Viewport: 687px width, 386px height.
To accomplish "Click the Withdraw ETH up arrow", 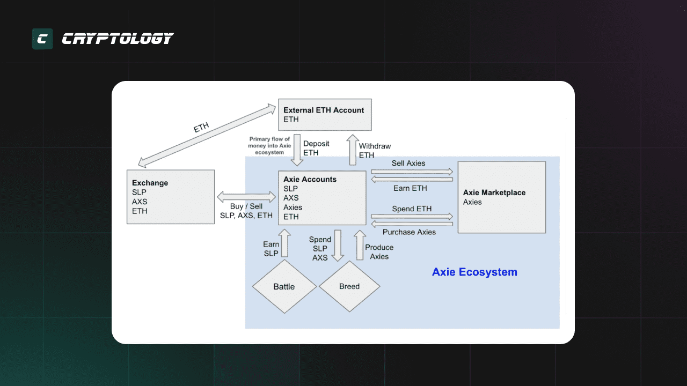I will tap(352, 150).
